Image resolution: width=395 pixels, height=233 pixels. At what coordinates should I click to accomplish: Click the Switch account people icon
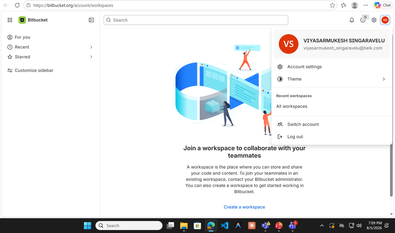pos(280,124)
